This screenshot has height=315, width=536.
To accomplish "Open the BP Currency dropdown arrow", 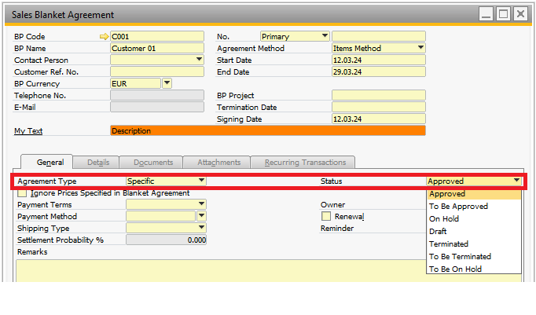I will point(167,83).
